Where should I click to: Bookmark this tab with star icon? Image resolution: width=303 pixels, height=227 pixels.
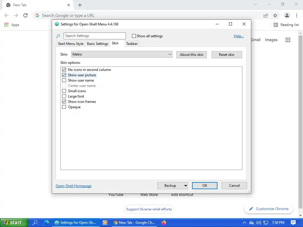point(275,15)
